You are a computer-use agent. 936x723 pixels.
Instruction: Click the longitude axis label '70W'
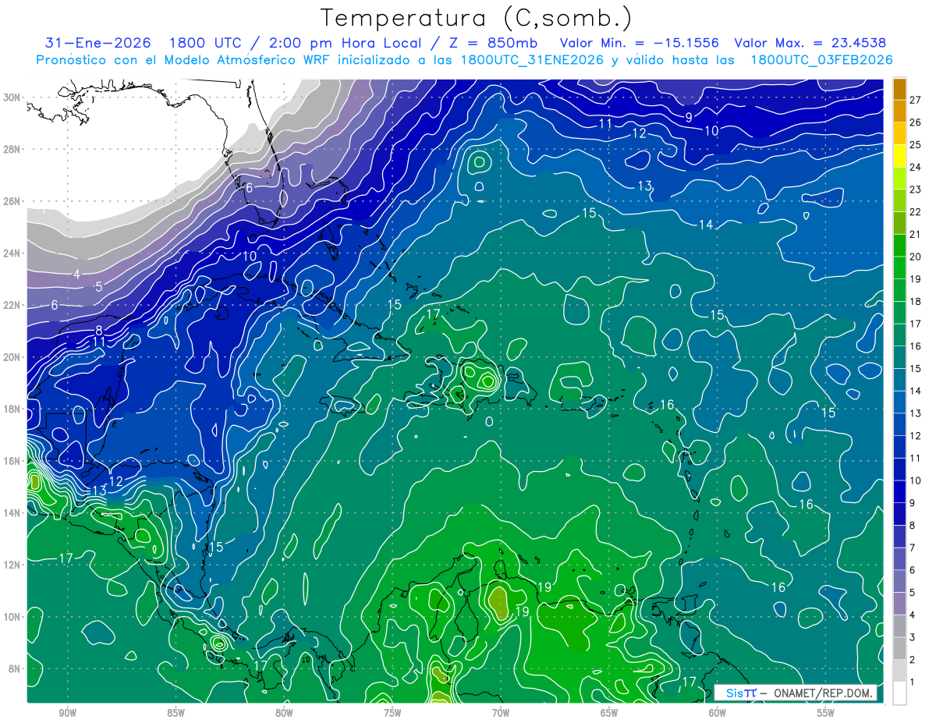[x=501, y=713]
